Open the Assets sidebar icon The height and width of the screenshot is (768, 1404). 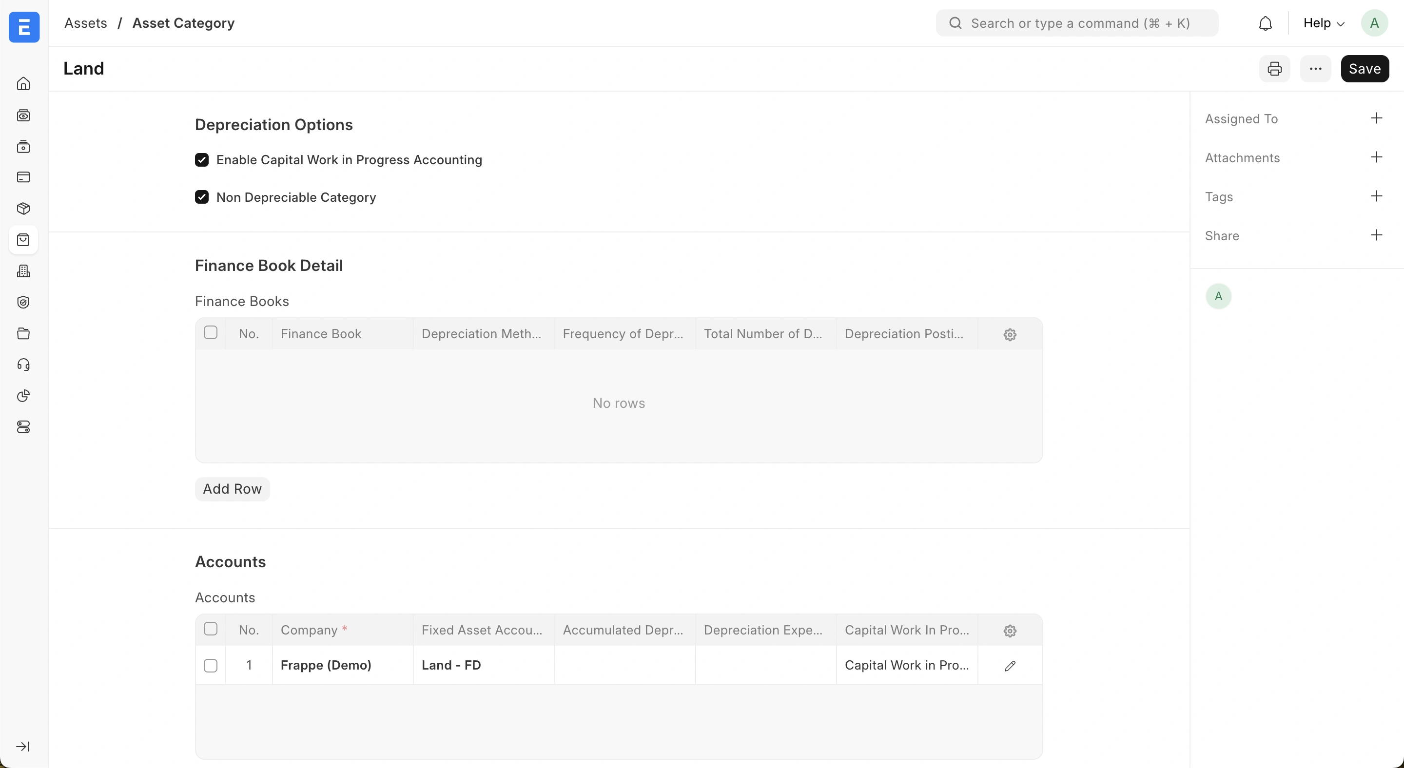23,240
